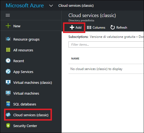
Task: Click the Recent clock icon
Action: pyautogui.click(x=8, y=61)
